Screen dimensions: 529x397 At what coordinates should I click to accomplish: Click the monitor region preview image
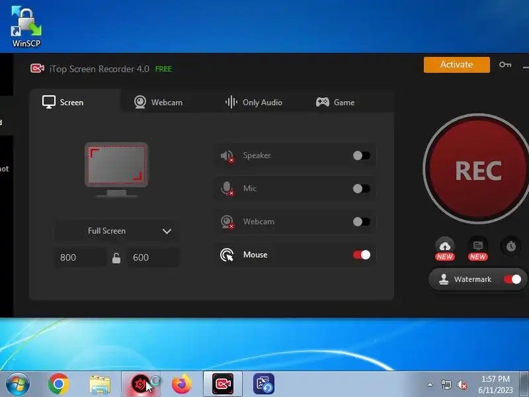tap(116, 169)
